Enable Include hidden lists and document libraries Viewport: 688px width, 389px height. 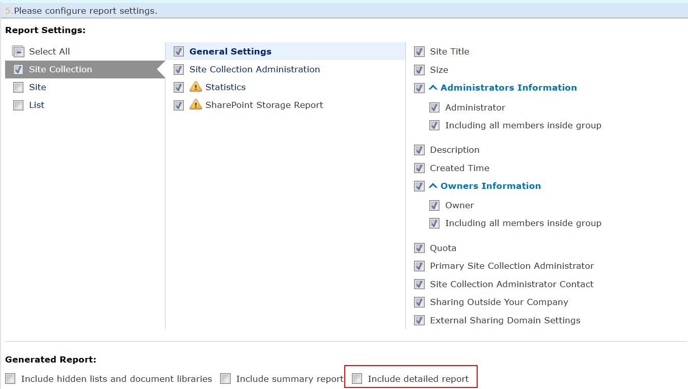(x=10, y=378)
